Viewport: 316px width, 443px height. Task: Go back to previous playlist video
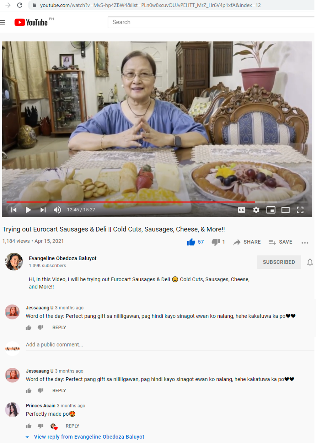tap(14, 210)
